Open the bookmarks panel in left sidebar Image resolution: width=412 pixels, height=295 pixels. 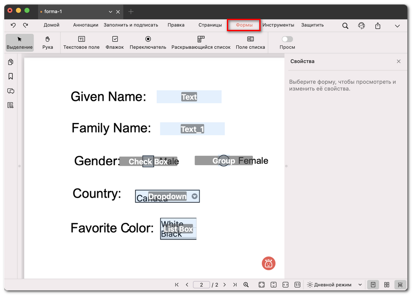pos(11,76)
